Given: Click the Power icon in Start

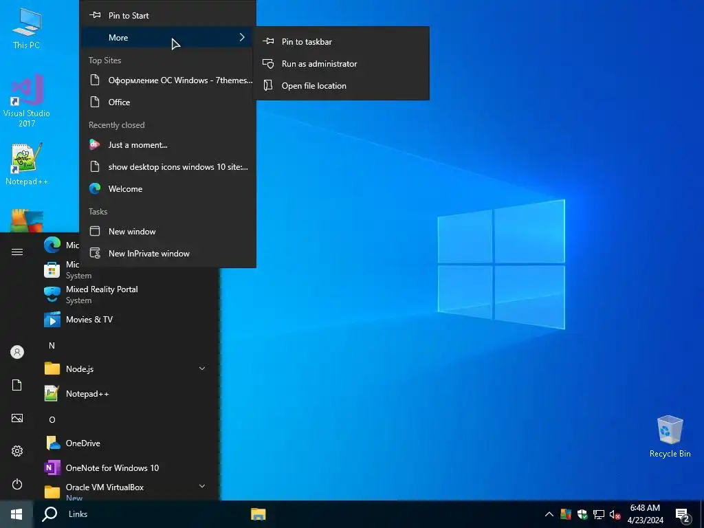Looking at the screenshot, I should pos(17,484).
